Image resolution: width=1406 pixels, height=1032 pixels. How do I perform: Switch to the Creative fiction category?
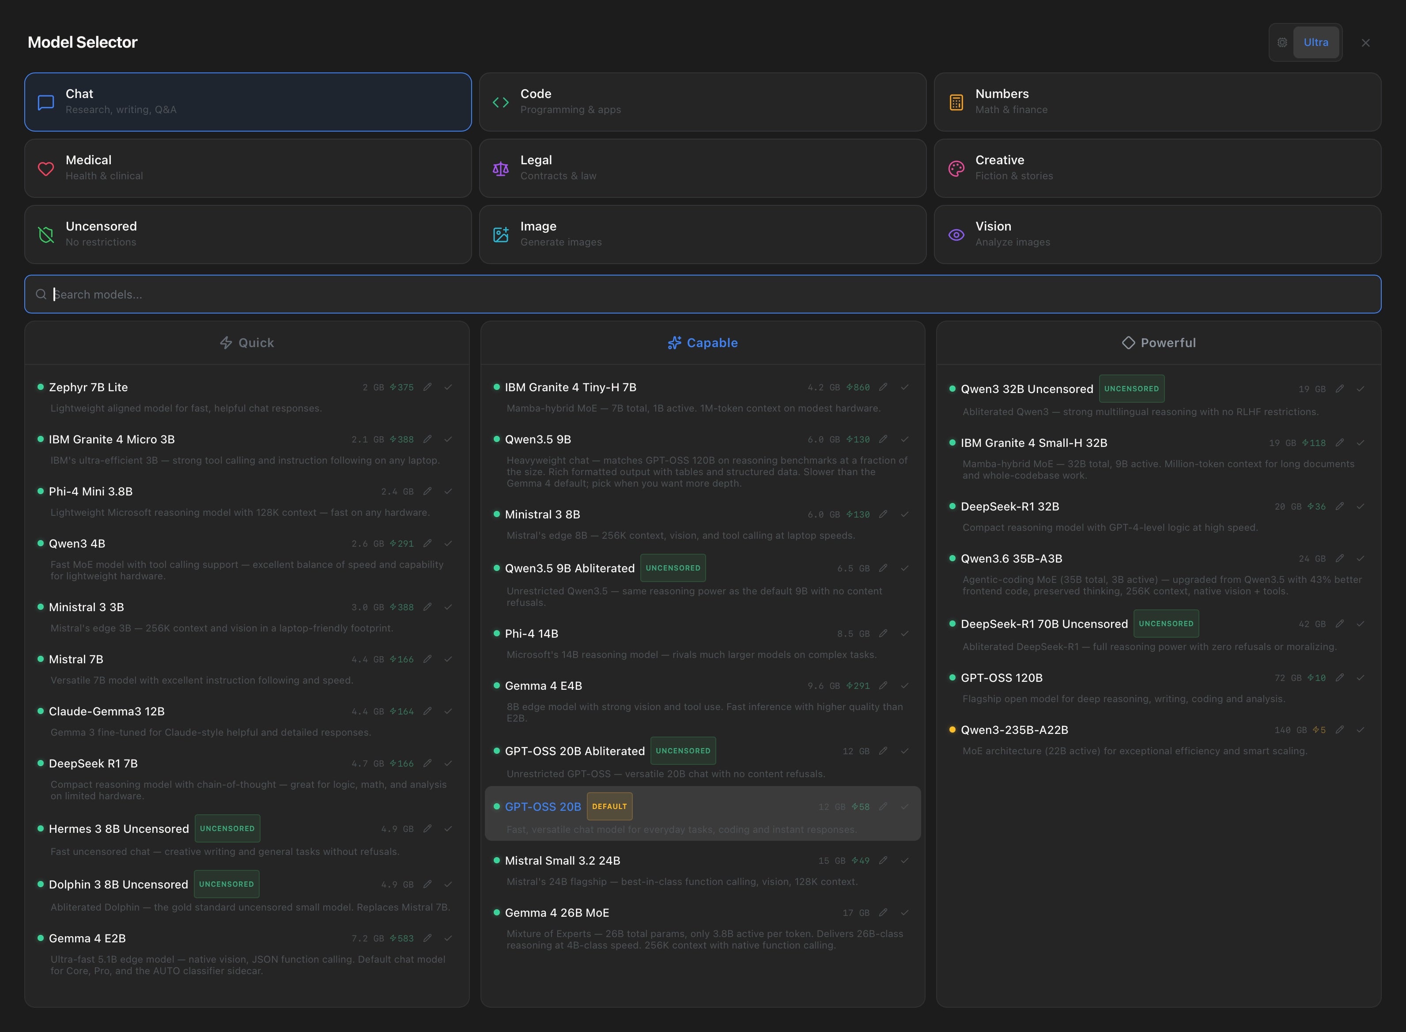[x=1157, y=168]
